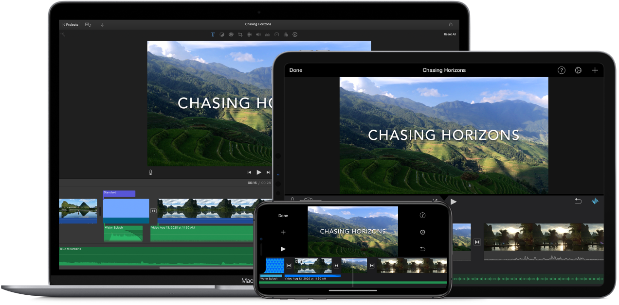The height and width of the screenshot is (305, 619).
Task: Tap the Help question mark on the iPad
Action: 562,70
